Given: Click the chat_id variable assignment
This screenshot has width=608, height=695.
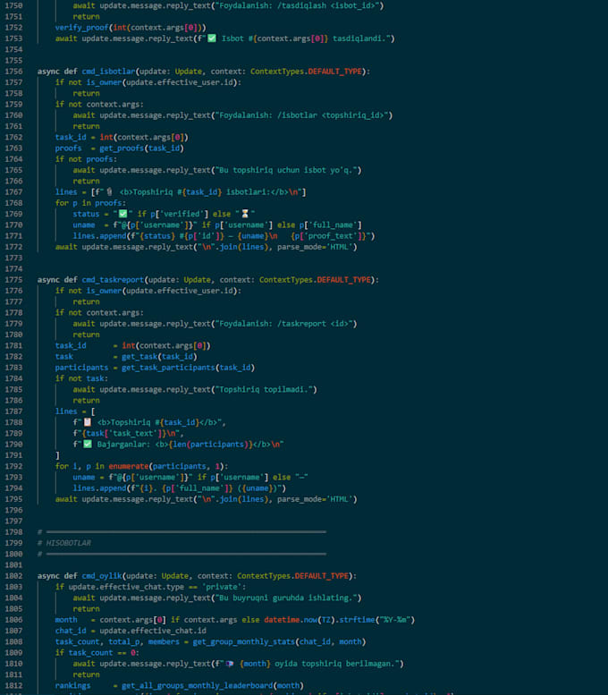Looking at the screenshot, I should (x=71, y=631).
